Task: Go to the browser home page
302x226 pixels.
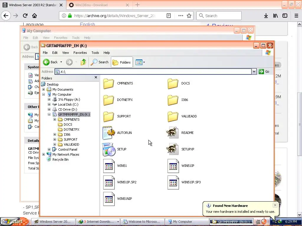Action: 35,16
